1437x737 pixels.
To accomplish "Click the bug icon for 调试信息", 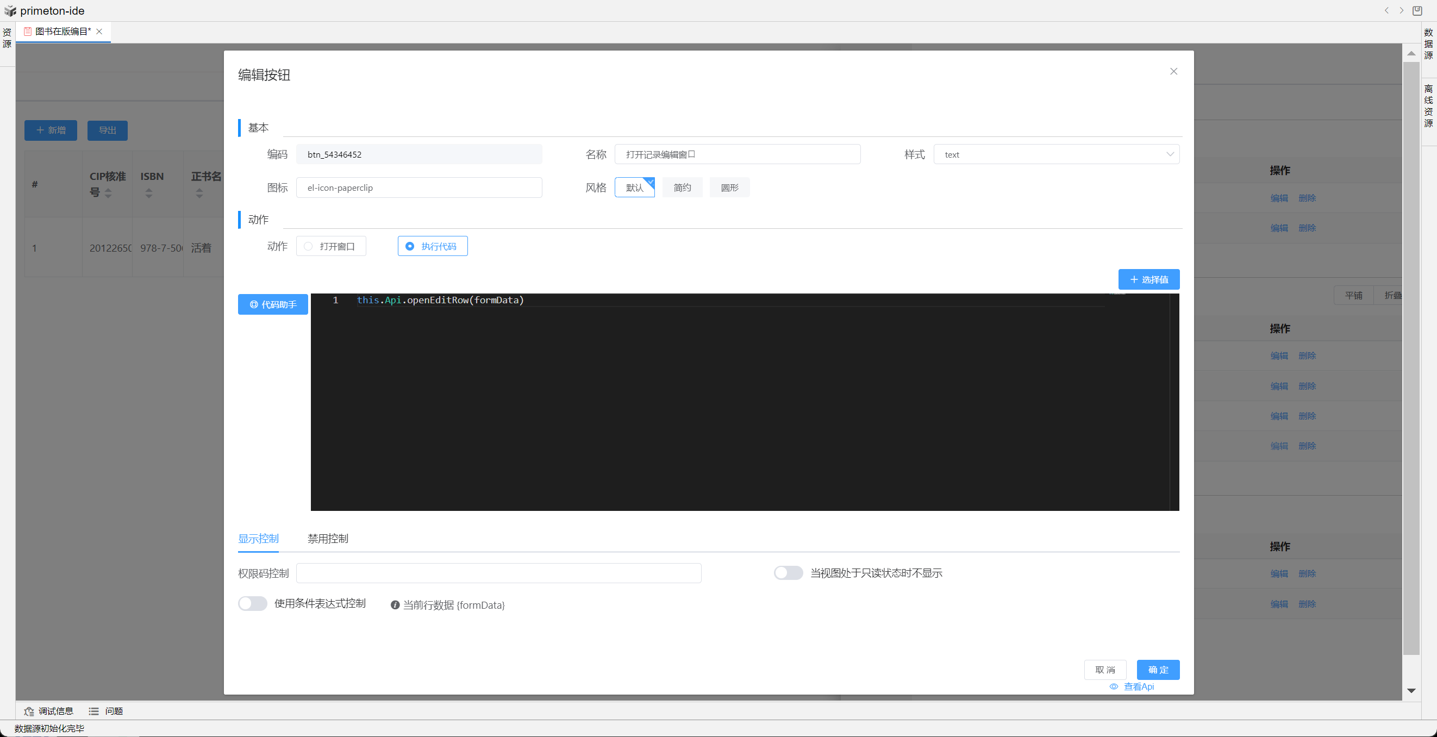I will pos(29,711).
